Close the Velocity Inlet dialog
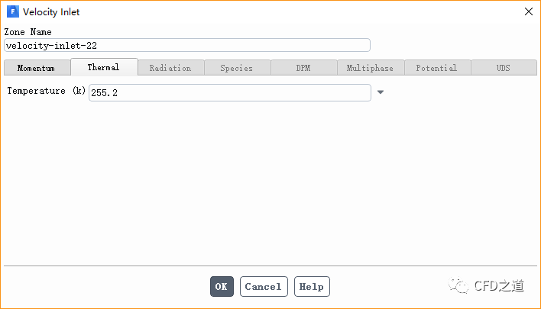Image resolution: width=541 pixels, height=309 pixels. [528, 12]
